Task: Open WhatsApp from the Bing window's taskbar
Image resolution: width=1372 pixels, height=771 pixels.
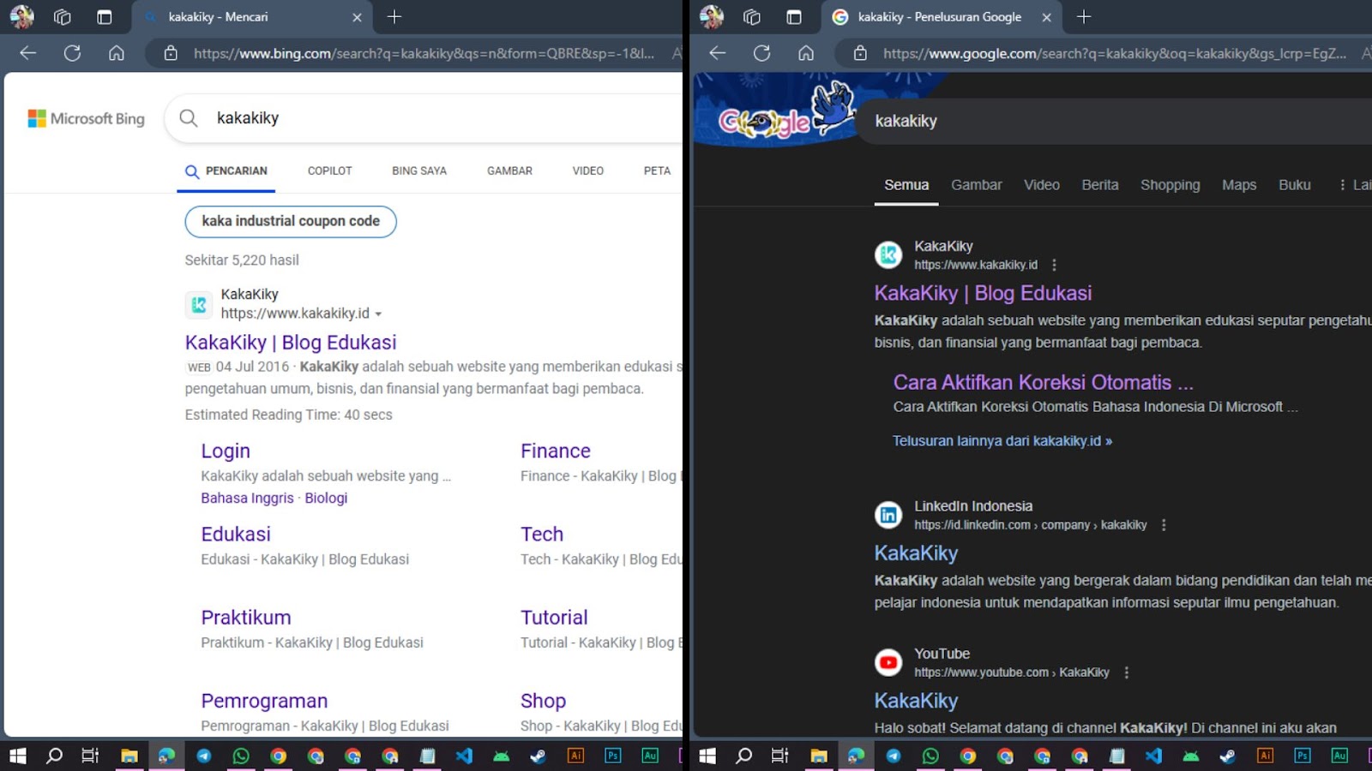Action: pos(241,756)
